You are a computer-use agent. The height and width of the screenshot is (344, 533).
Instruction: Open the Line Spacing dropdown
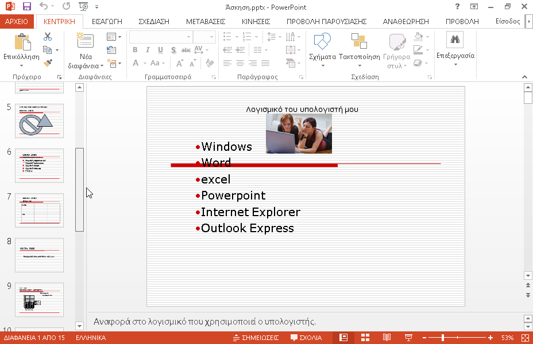274,37
